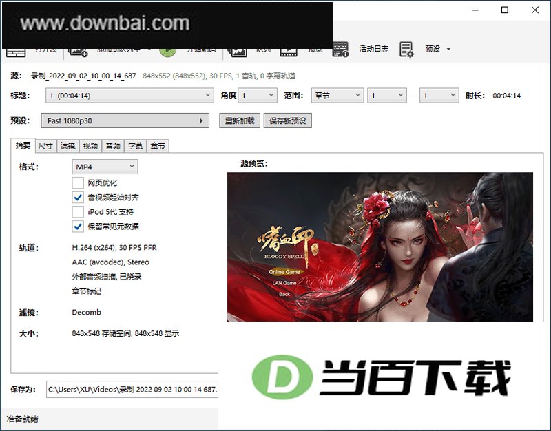Click the 保存新预设 button
This screenshot has height=431, width=551.
(287, 121)
